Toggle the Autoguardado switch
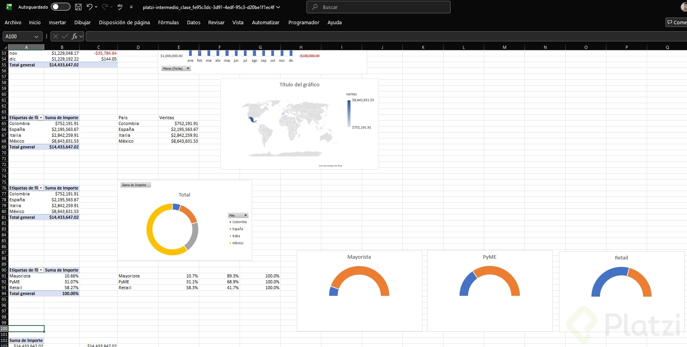Image resolution: width=687 pixels, height=347 pixels. point(61,7)
